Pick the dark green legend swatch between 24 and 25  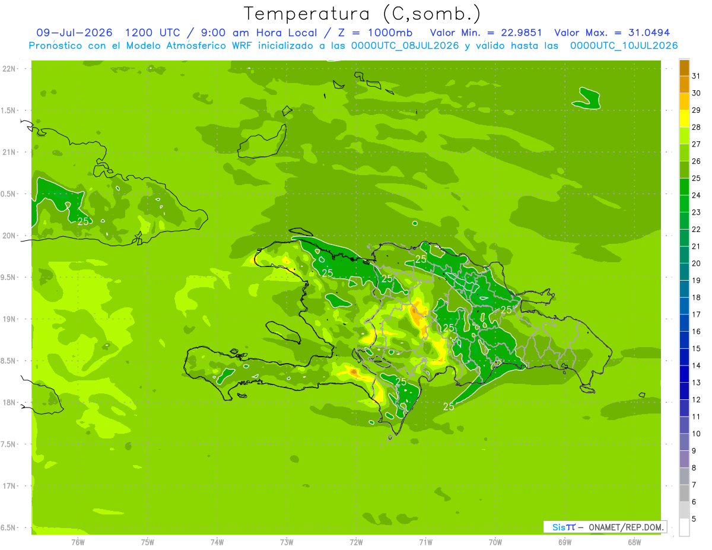(684, 186)
